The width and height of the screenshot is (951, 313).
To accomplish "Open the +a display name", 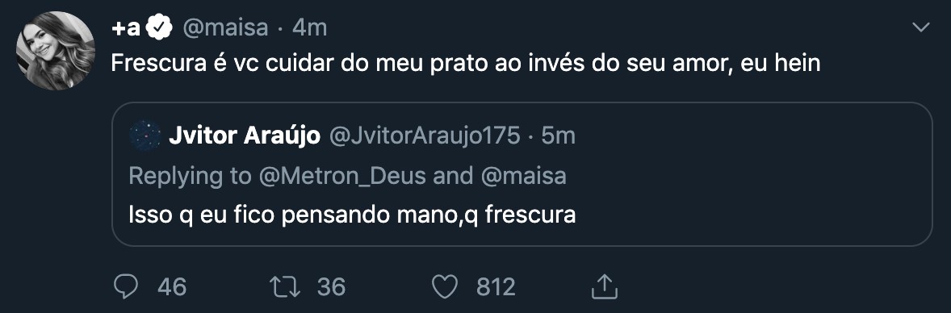I will 126,28.
